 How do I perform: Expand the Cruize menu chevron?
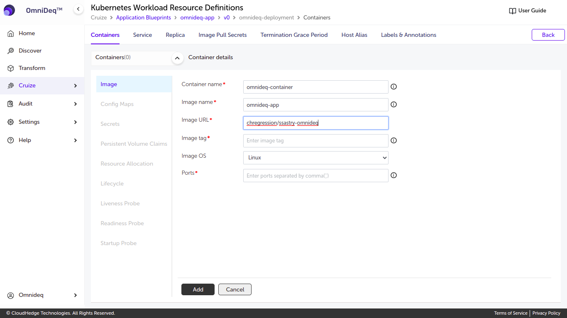[76, 86]
